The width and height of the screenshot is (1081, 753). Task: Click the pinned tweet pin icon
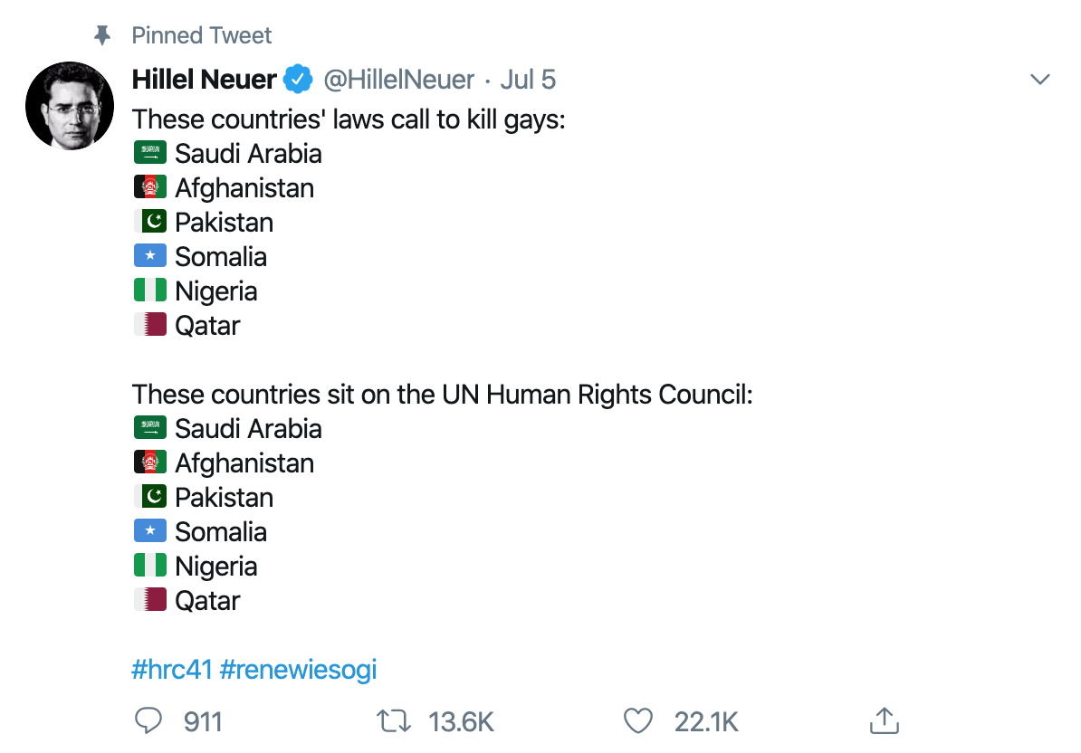tap(103, 35)
